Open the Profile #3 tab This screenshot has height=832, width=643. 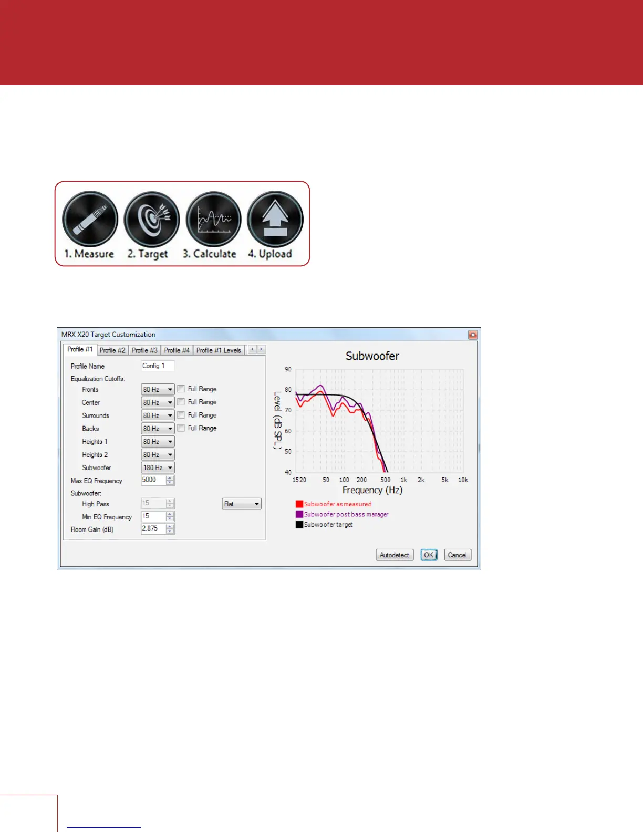[144, 350]
